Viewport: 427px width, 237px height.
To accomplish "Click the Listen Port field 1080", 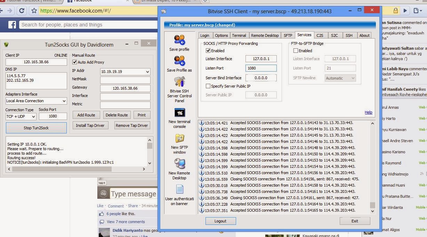I will pyautogui.click(x=261, y=68).
